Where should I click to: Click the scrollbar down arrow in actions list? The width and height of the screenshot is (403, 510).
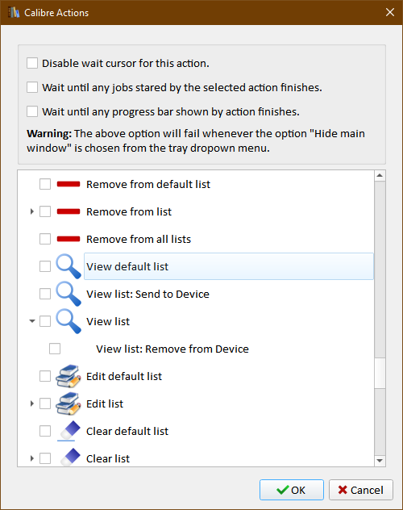380,461
